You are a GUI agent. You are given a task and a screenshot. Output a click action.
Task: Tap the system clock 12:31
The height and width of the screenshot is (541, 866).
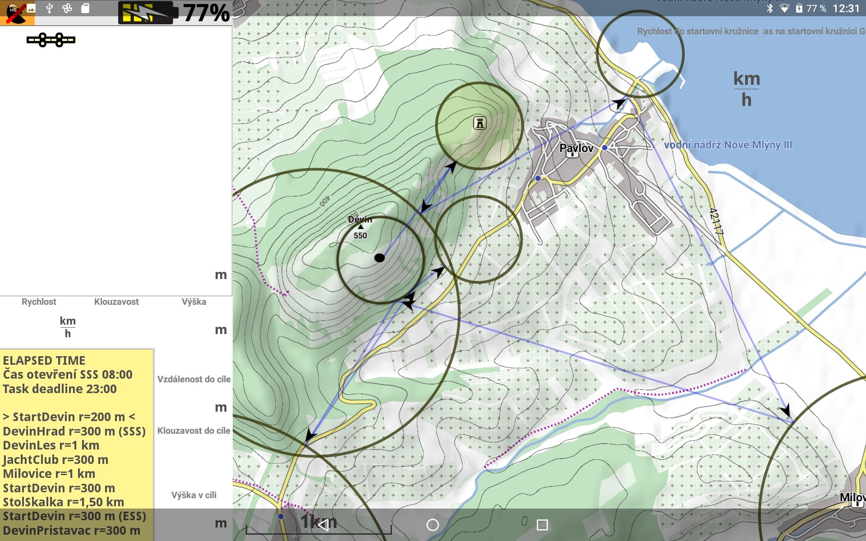click(846, 8)
